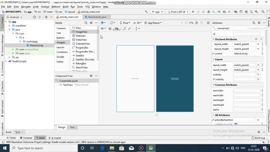The width and height of the screenshot is (270, 152).
Task: Open API 29 version dropdown
Action: (137, 23)
